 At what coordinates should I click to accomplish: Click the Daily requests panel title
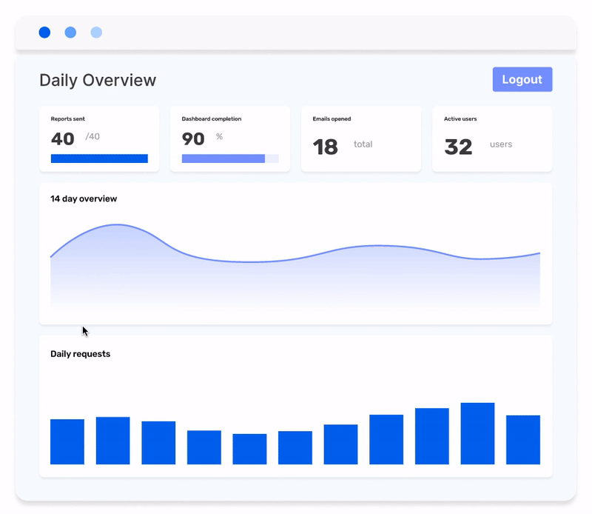pos(80,354)
